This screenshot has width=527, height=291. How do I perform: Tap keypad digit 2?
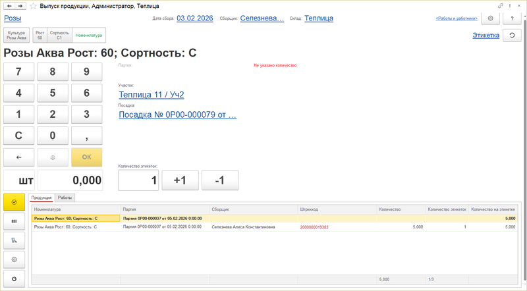[53, 115]
